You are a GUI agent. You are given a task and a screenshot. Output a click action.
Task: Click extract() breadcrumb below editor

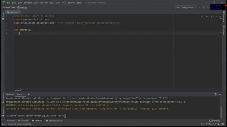point(18,90)
